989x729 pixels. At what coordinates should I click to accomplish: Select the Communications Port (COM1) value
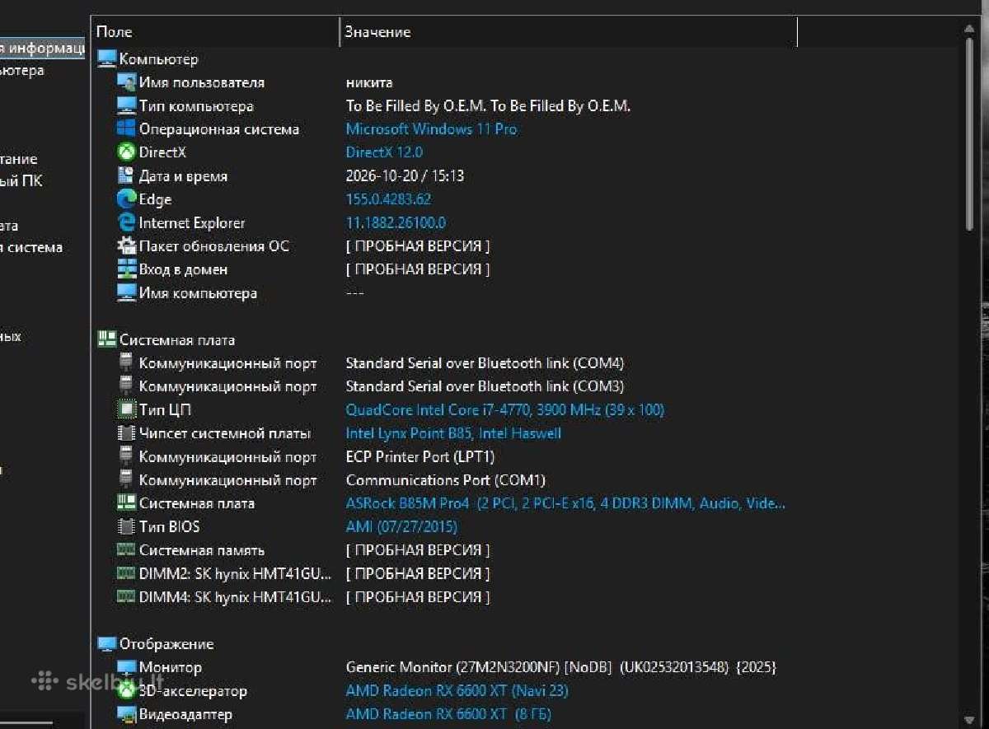(x=446, y=479)
